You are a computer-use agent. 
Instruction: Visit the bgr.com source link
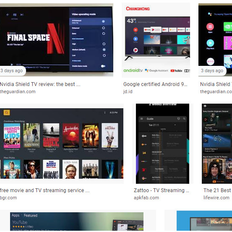pos(8,198)
